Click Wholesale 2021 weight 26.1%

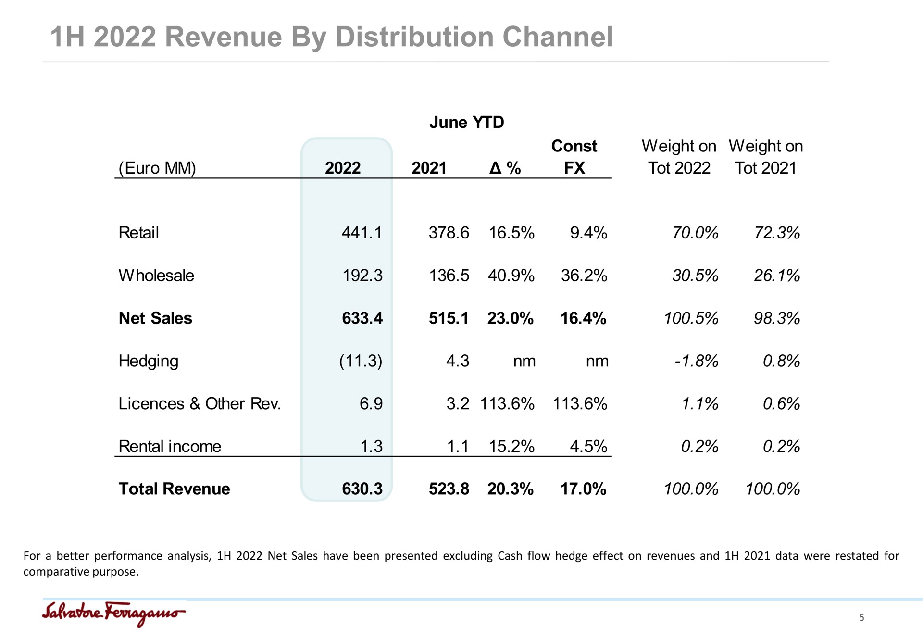tap(777, 276)
